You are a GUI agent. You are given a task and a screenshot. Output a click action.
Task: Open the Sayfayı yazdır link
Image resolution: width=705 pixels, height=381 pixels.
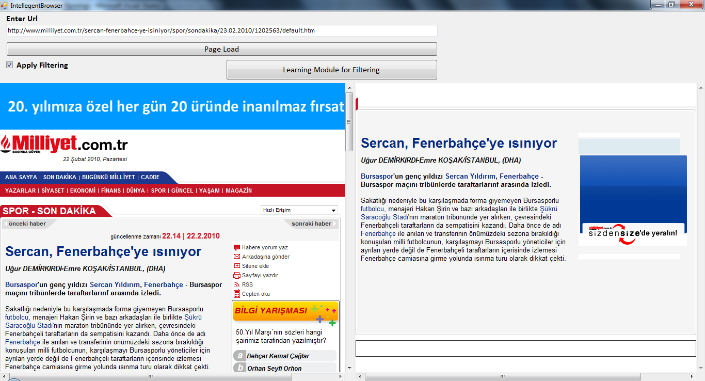click(x=260, y=275)
